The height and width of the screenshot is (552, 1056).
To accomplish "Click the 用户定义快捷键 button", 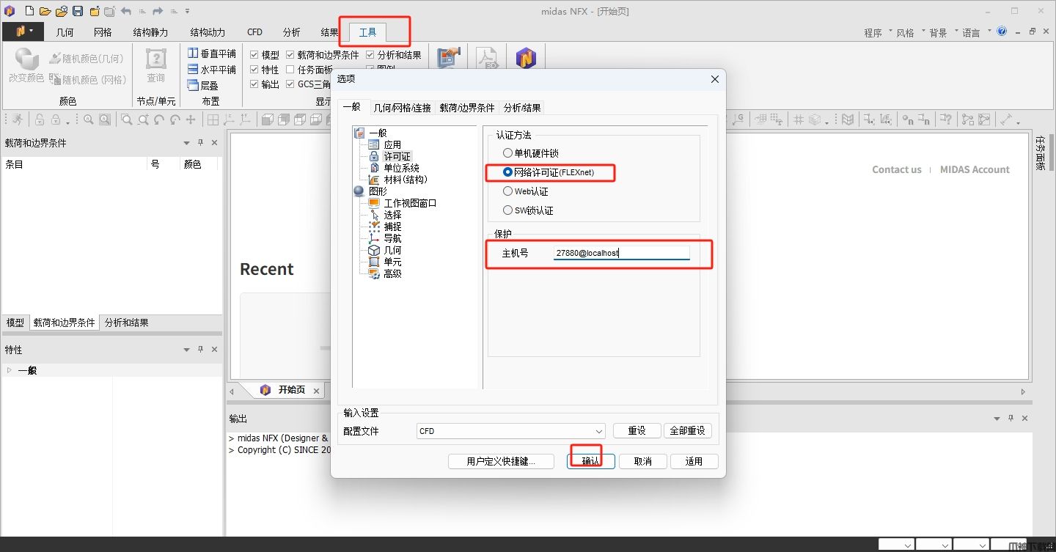I will pyautogui.click(x=501, y=461).
